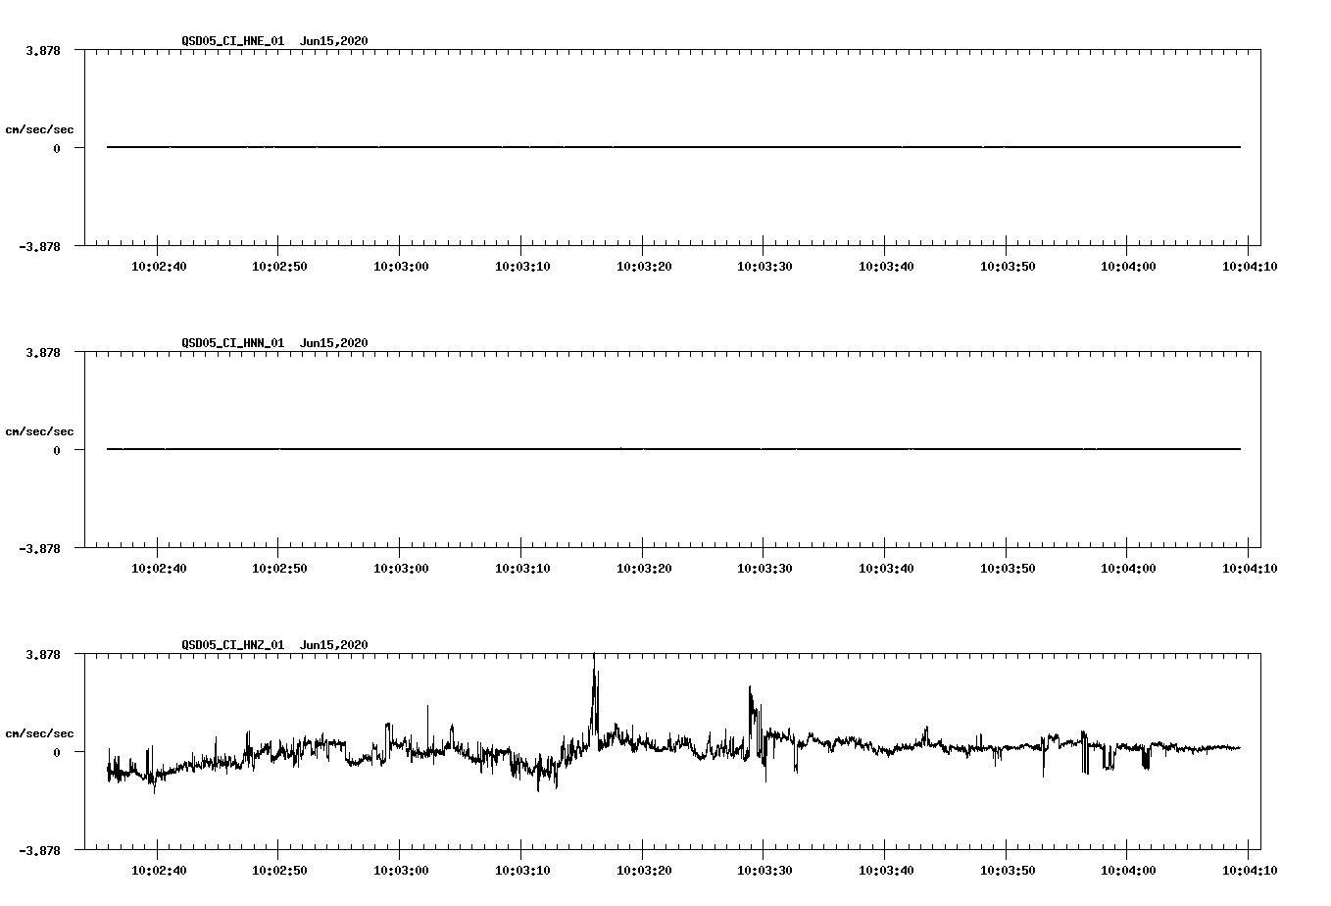
Task: Click 10:03:40 time label under HNE plot
Action: pyautogui.click(x=885, y=266)
